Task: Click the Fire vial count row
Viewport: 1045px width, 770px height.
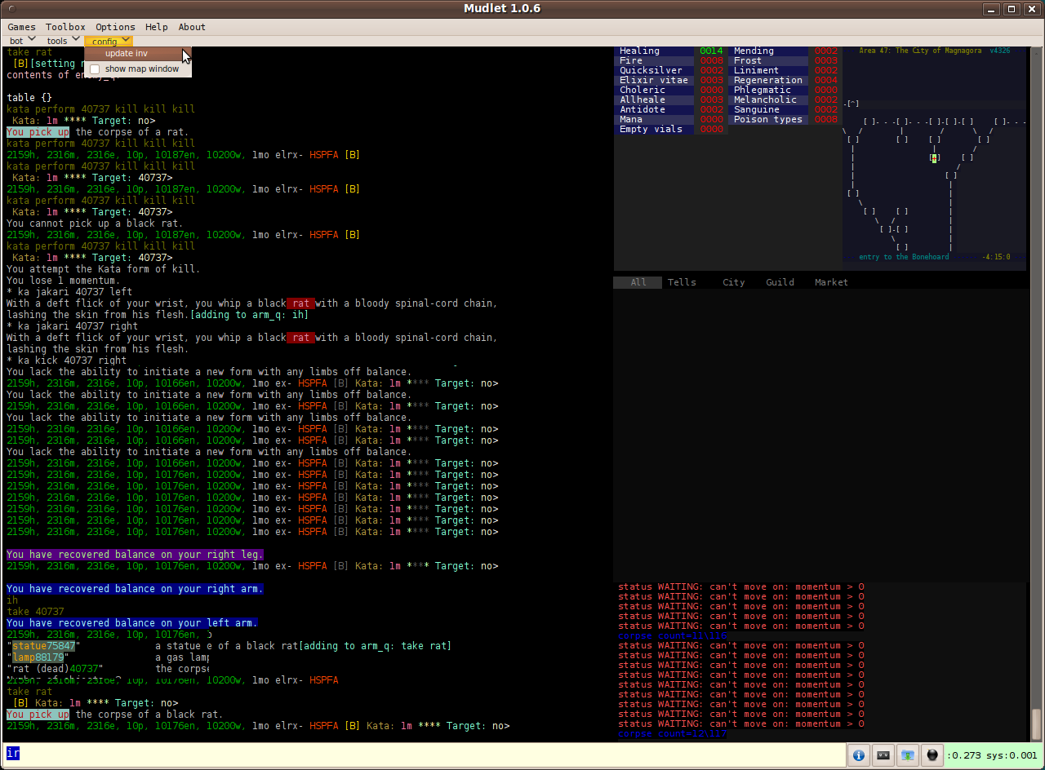Action: pos(670,60)
